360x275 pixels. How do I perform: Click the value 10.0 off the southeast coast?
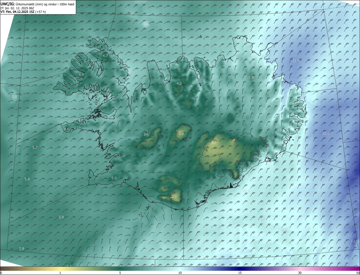246,191
